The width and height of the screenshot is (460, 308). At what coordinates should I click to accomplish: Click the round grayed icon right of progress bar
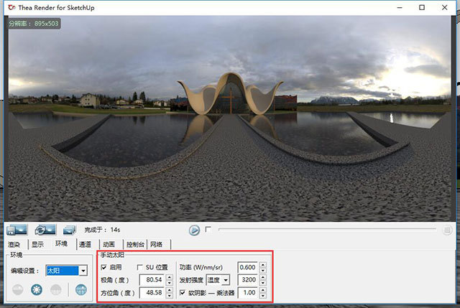(447, 230)
